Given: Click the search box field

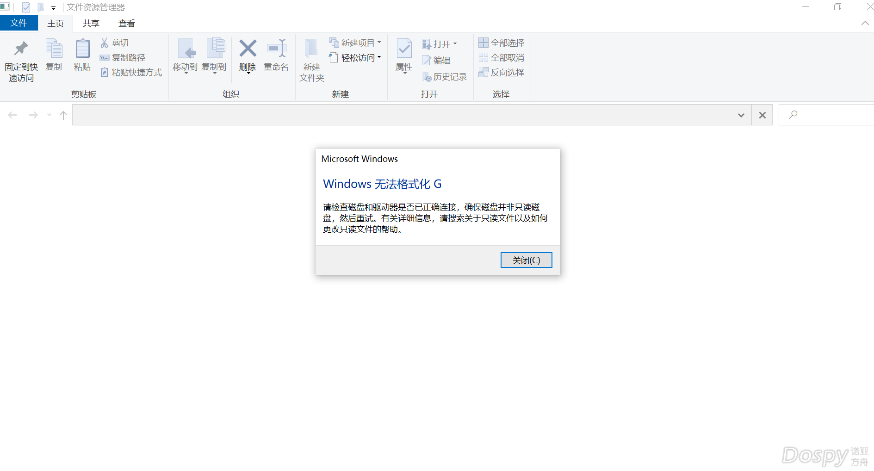Looking at the screenshot, I should 826,115.
